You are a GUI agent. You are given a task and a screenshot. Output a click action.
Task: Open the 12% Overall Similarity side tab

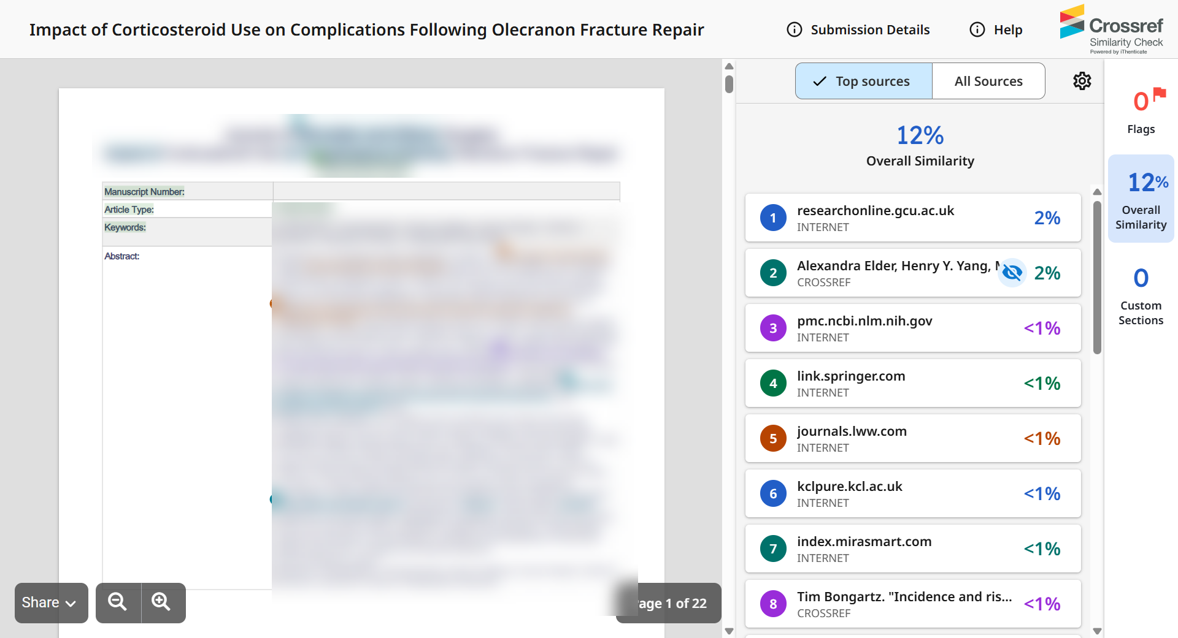coord(1141,199)
